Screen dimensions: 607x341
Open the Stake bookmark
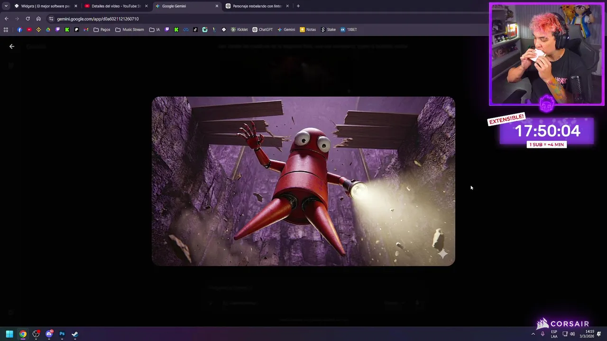328,29
